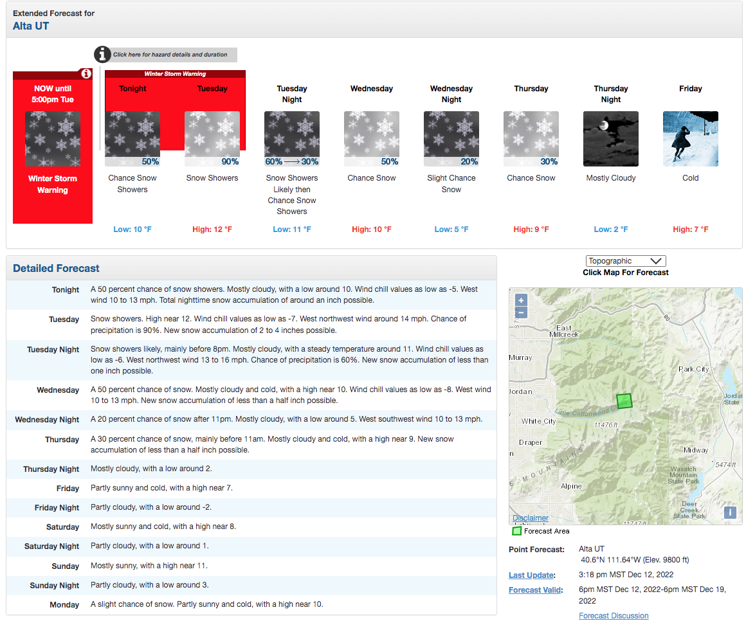Open the Forecast Discussion link
This screenshot has height=621, width=746.
pos(614,616)
